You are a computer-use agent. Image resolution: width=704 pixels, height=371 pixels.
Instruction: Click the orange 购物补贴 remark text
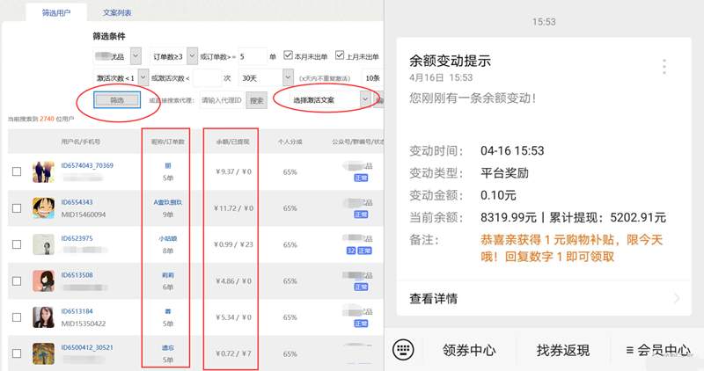571,248
